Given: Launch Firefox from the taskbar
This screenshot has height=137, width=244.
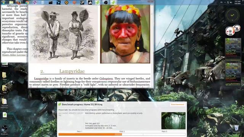Looking at the screenshot, I should pos(19,3).
